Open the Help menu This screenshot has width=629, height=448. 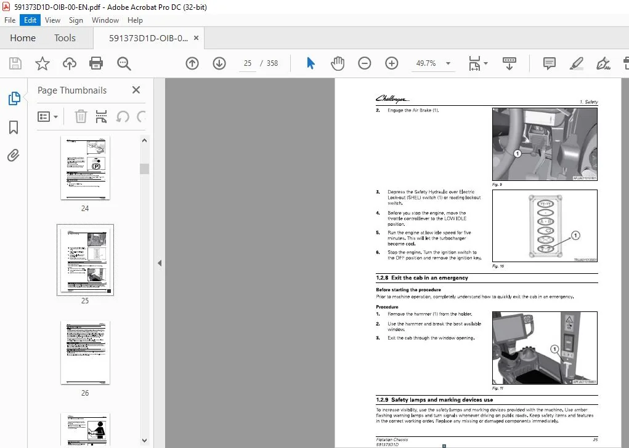(135, 20)
